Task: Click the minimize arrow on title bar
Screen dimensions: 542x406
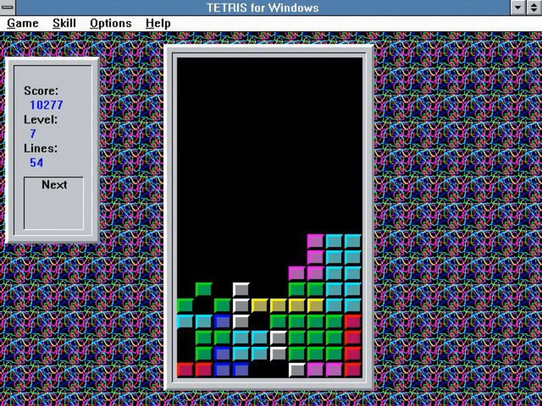Action: pyautogui.click(x=518, y=7)
